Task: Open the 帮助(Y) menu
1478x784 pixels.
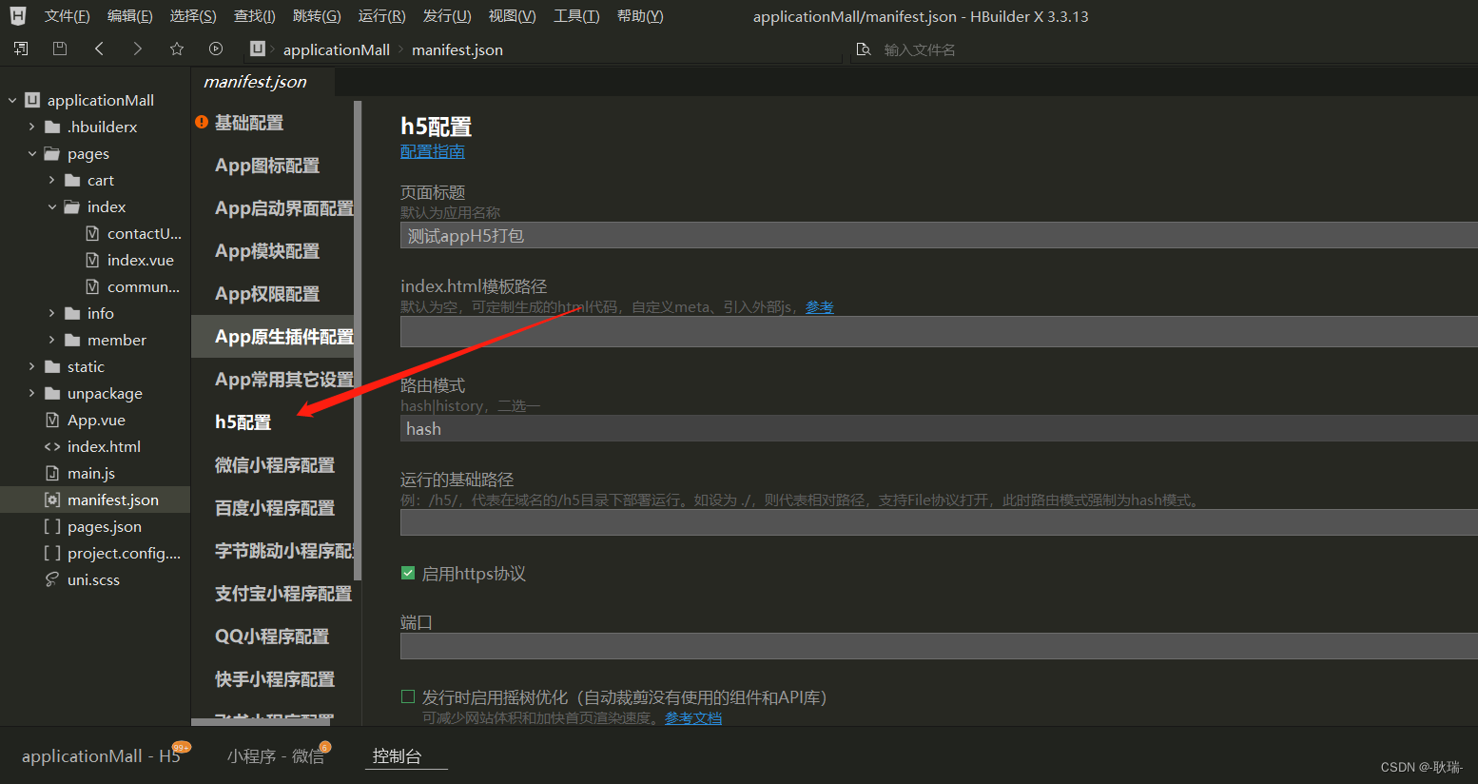Action: pyautogui.click(x=640, y=16)
